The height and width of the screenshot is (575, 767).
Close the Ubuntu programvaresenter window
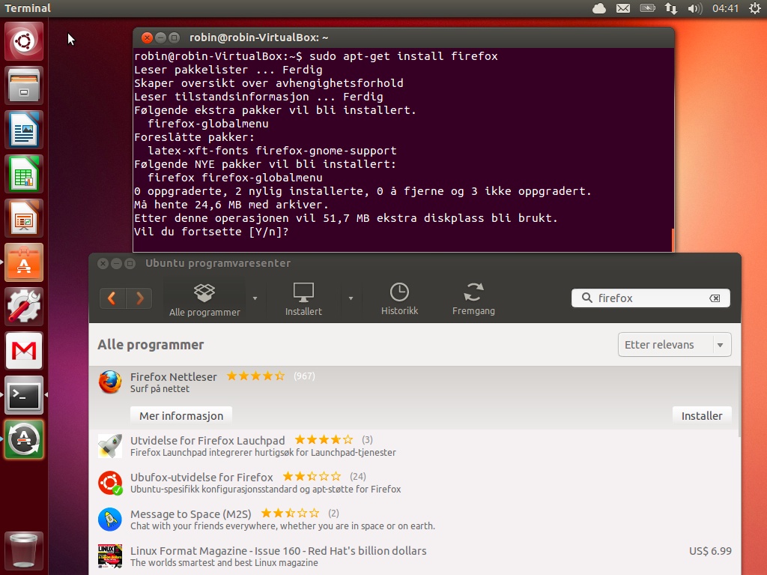[103, 263]
